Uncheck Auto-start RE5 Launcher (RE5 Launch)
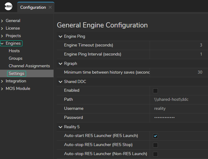The height and width of the screenshot is (159, 208). click(x=155, y=136)
